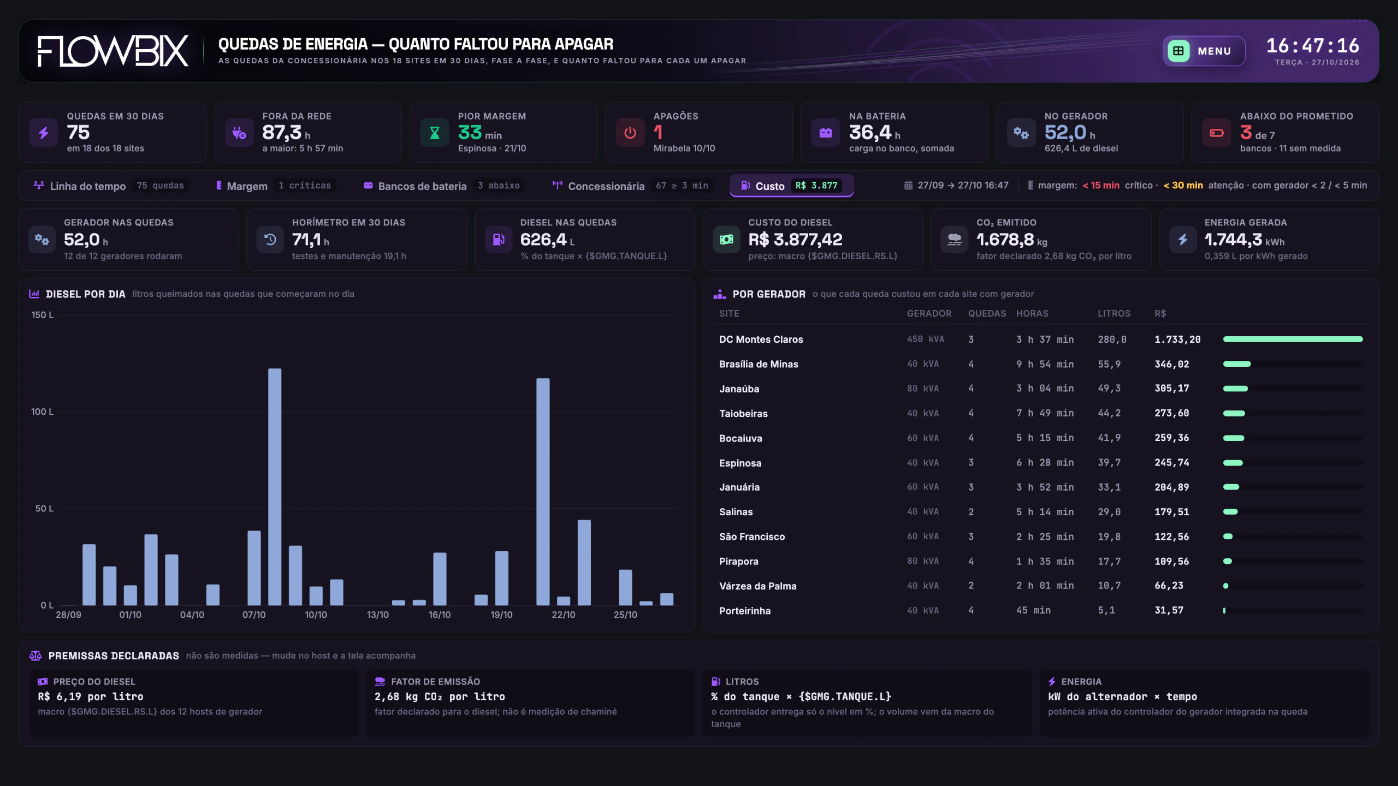1398x786 pixels.
Task: Select the Taiobeiras row
Action: 1041,413
